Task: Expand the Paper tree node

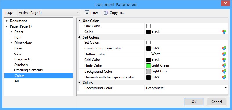Action: tap(11, 32)
